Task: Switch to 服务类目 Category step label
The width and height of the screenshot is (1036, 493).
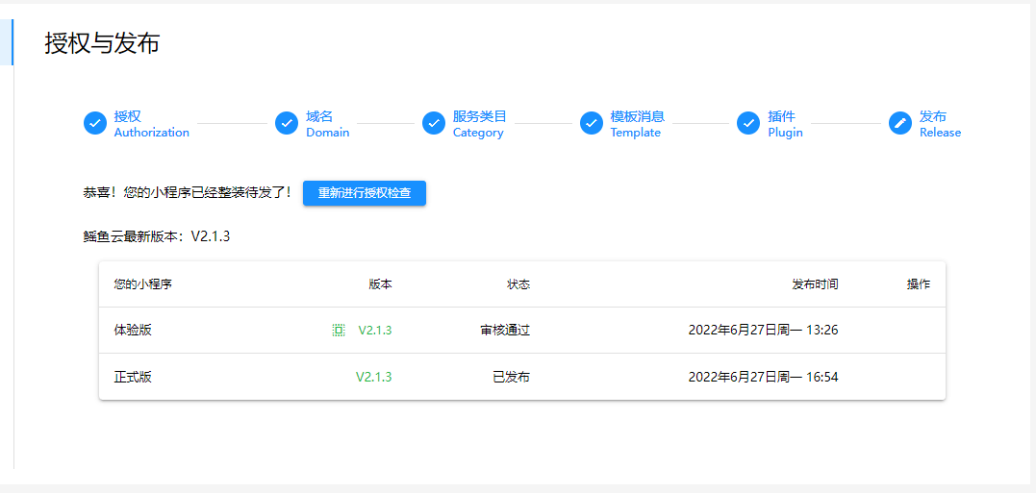Action: click(x=479, y=124)
